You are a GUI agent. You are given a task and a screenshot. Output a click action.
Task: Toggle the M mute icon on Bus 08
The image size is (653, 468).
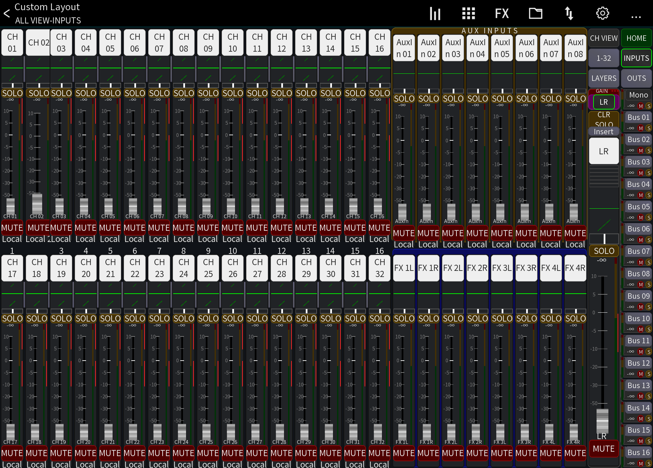click(x=641, y=284)
